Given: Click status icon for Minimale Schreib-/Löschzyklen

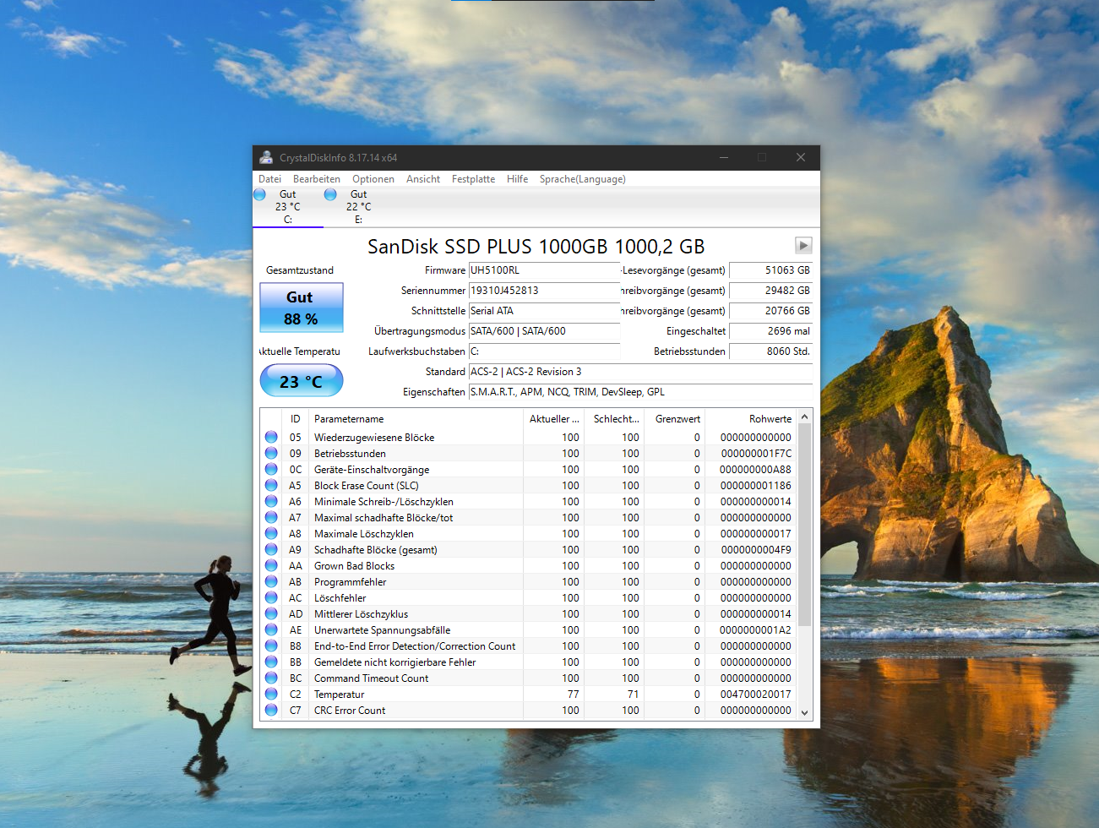Looking at the screenshot, I should click(x=271, y=501).
